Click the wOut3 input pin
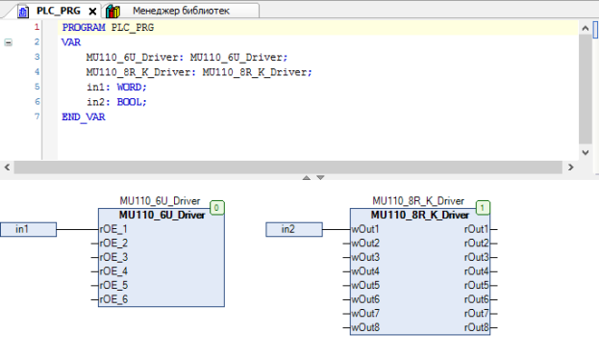The image size is (599, 360). pyautogui.click(x=365, y=257)
